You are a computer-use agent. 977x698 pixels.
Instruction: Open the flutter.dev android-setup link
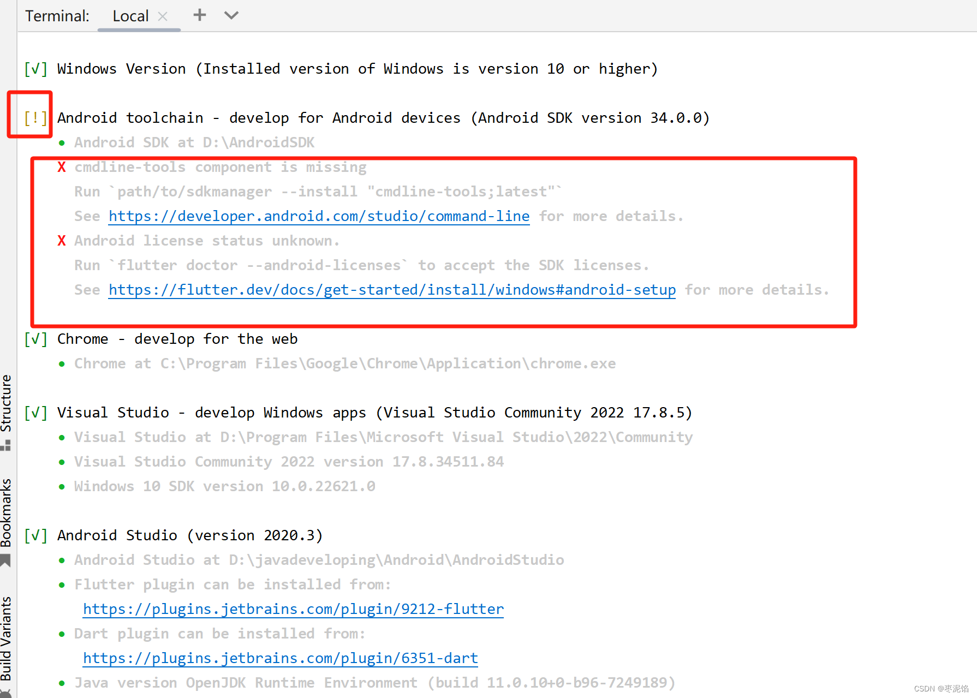point(392,290)
